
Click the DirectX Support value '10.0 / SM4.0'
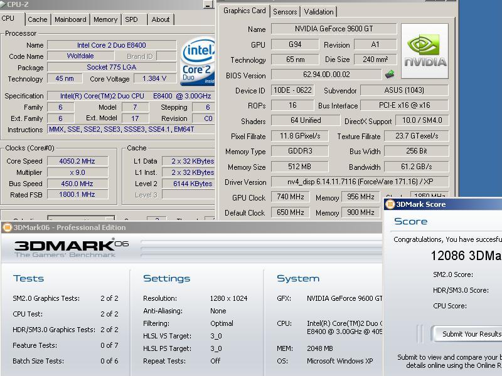(422, 120)
